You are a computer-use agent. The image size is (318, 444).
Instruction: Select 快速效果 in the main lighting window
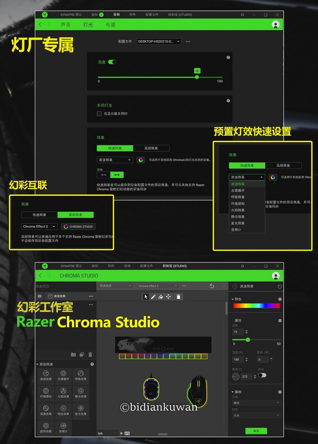point(115,148)
